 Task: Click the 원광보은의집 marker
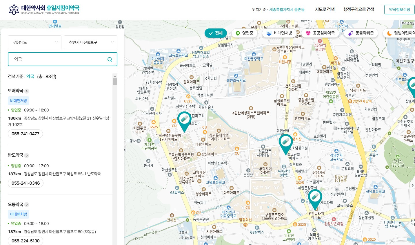[x=334, y=219]
